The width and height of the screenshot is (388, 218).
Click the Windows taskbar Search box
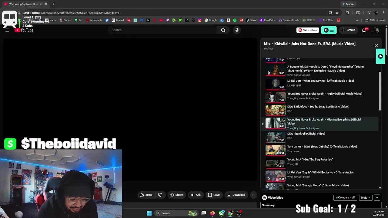coord(176,213)
